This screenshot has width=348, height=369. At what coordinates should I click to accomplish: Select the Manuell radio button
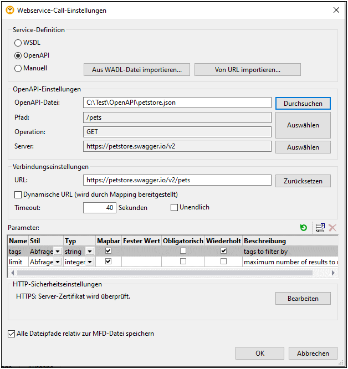pos(18,68)
